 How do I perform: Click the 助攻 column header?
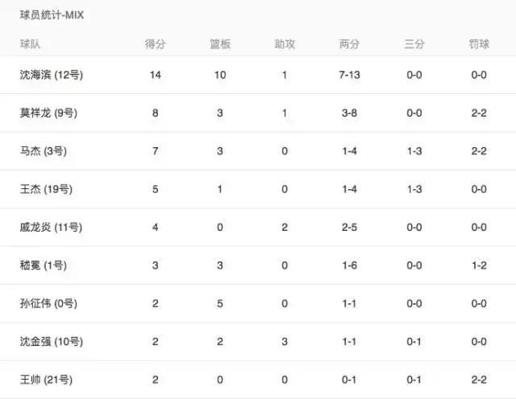(285, 44)
